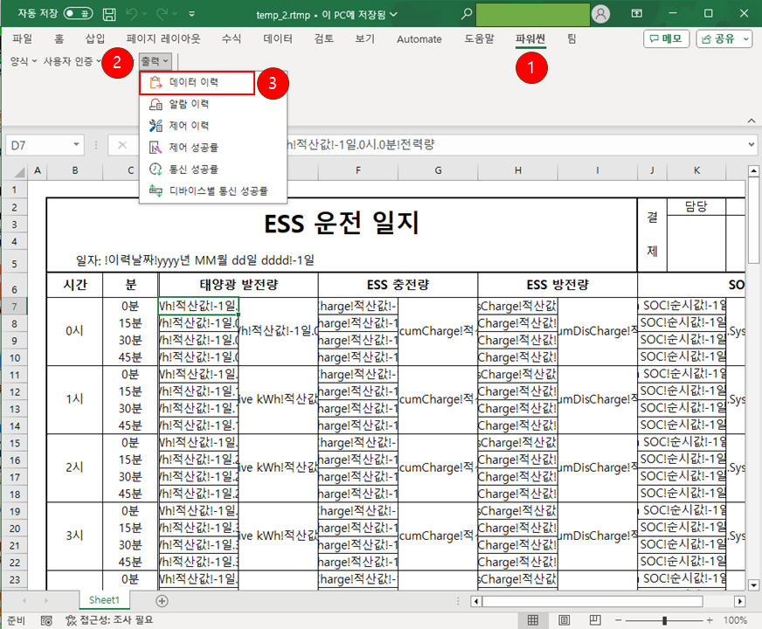762x629 pixels.
Task: Open the ribbon display options icon
Action: point(637,14)
